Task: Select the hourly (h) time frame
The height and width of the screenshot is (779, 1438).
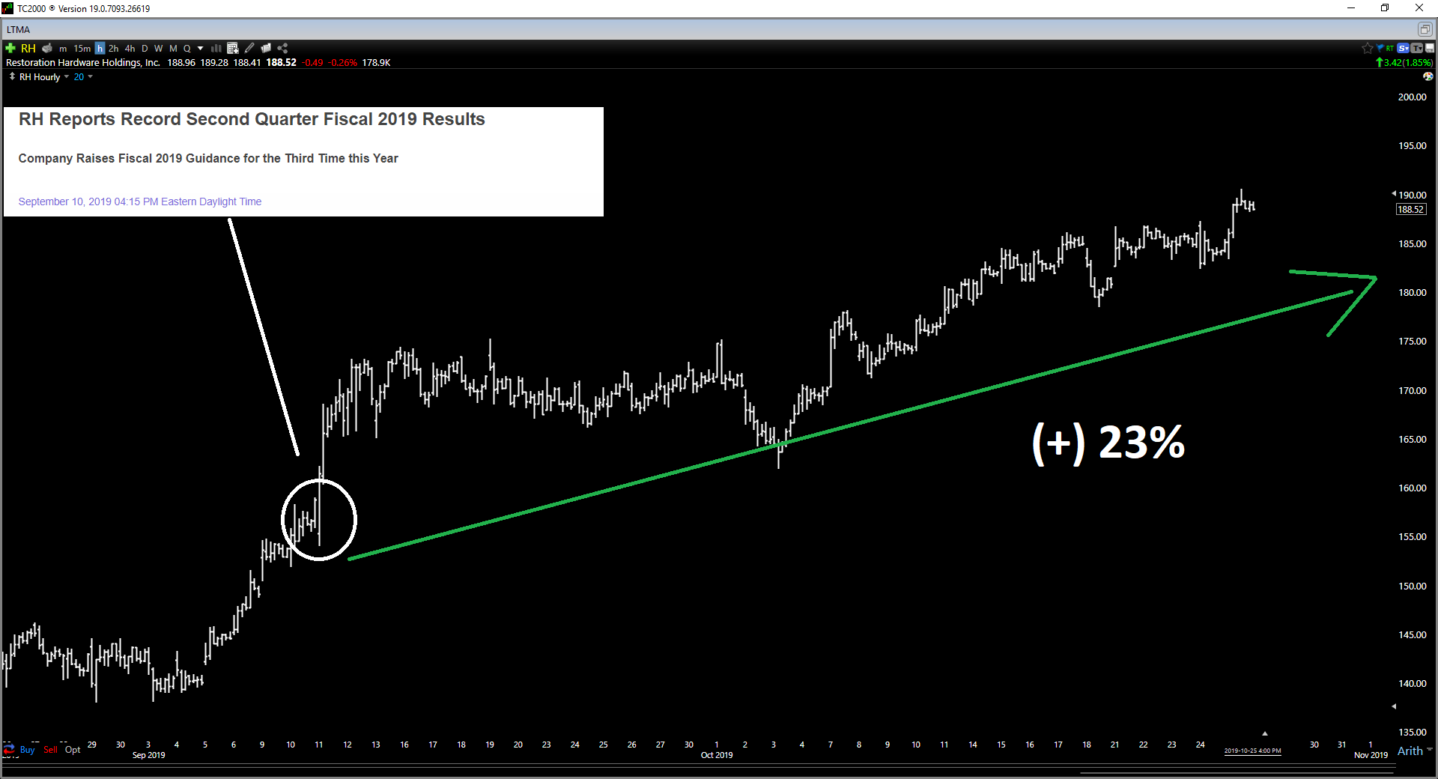Action: point(100,49)
